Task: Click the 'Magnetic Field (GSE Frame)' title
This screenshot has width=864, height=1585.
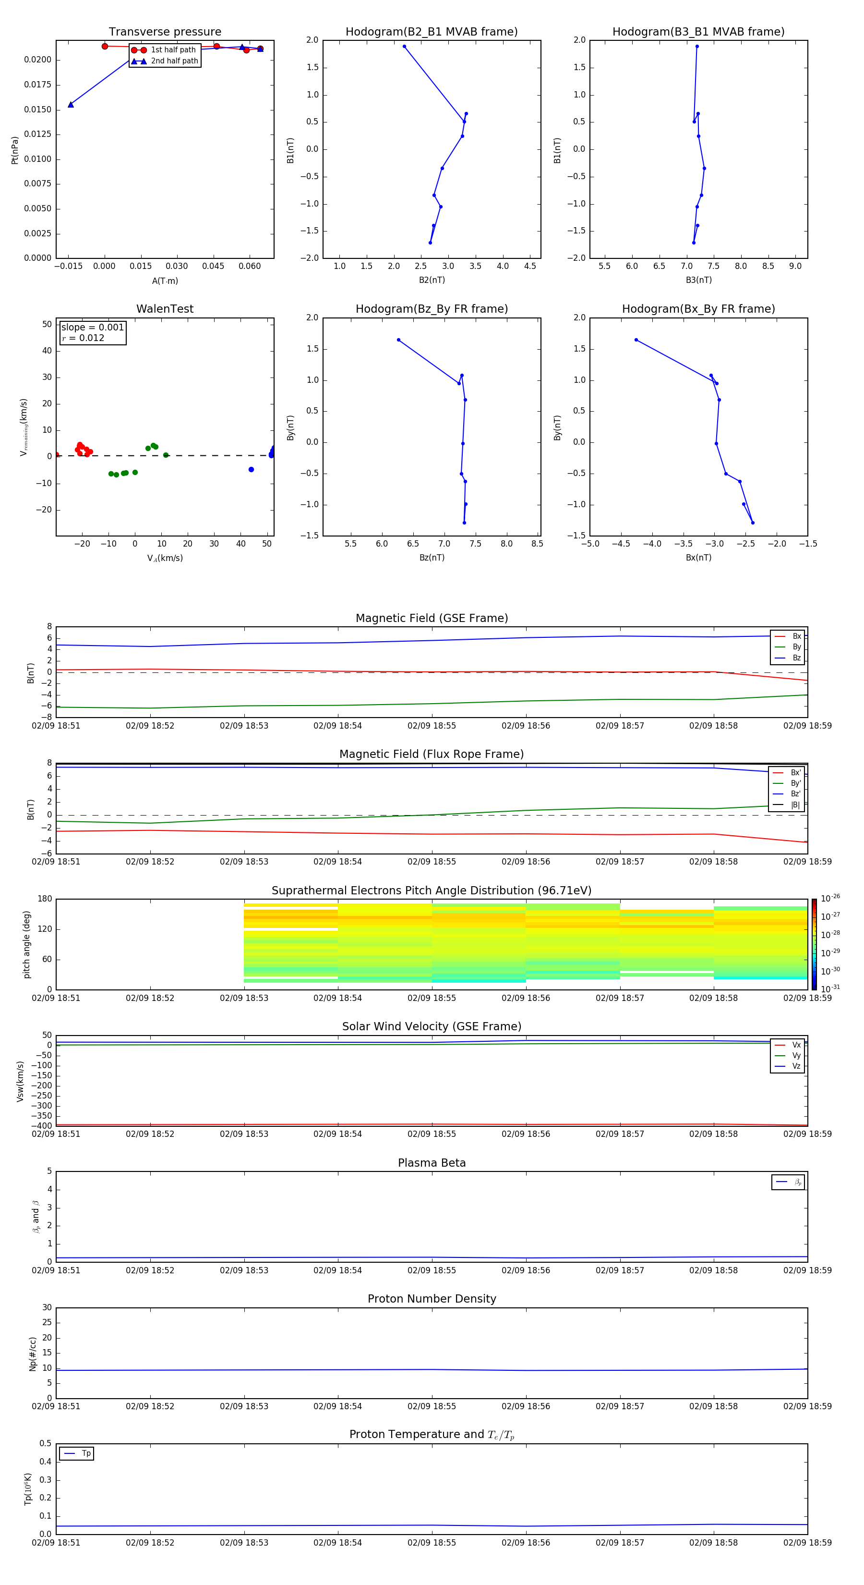Action: tap(432, 618)
